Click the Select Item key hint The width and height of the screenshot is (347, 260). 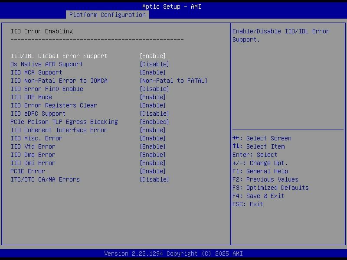(x=259, y=146)
